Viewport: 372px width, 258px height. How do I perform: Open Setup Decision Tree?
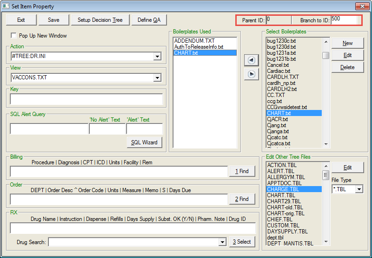(100, 20)
